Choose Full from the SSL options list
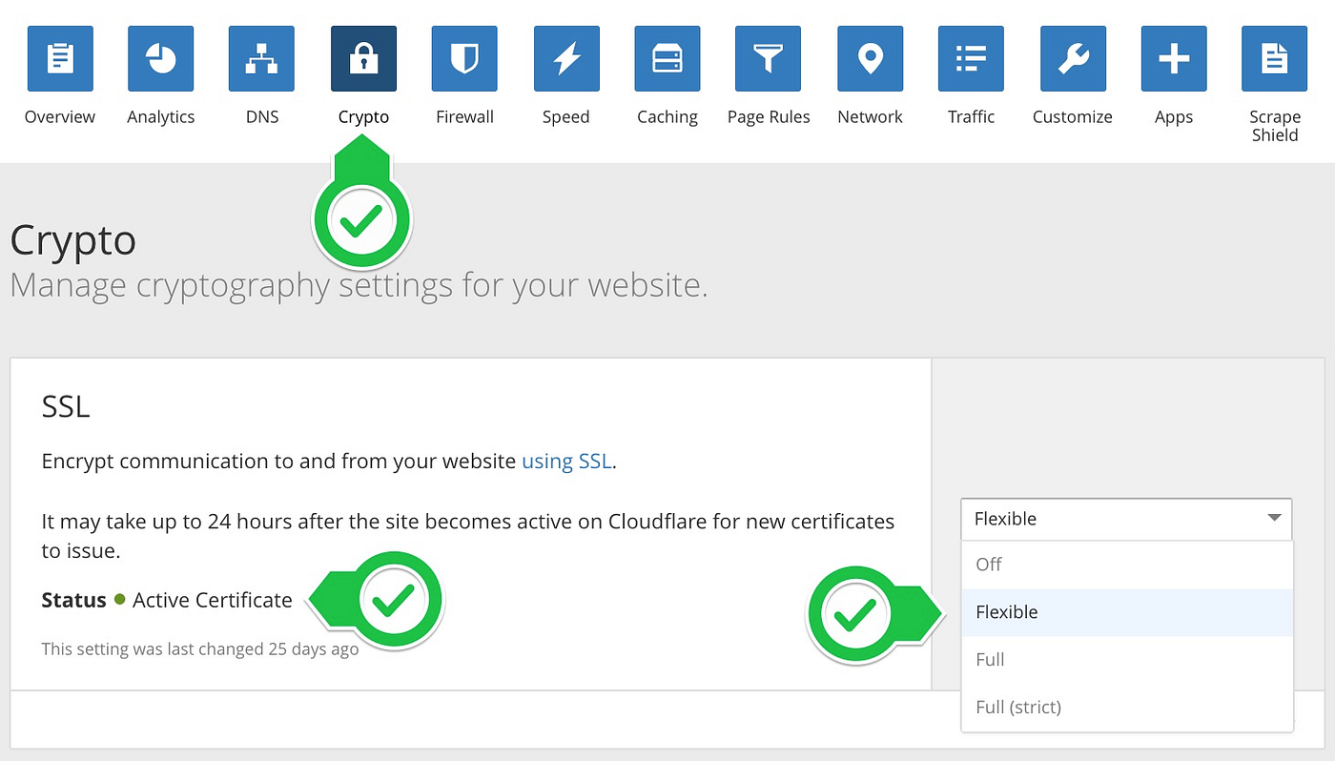The height and width of the screenshot is (761, 1335). (x=990, y=659)
